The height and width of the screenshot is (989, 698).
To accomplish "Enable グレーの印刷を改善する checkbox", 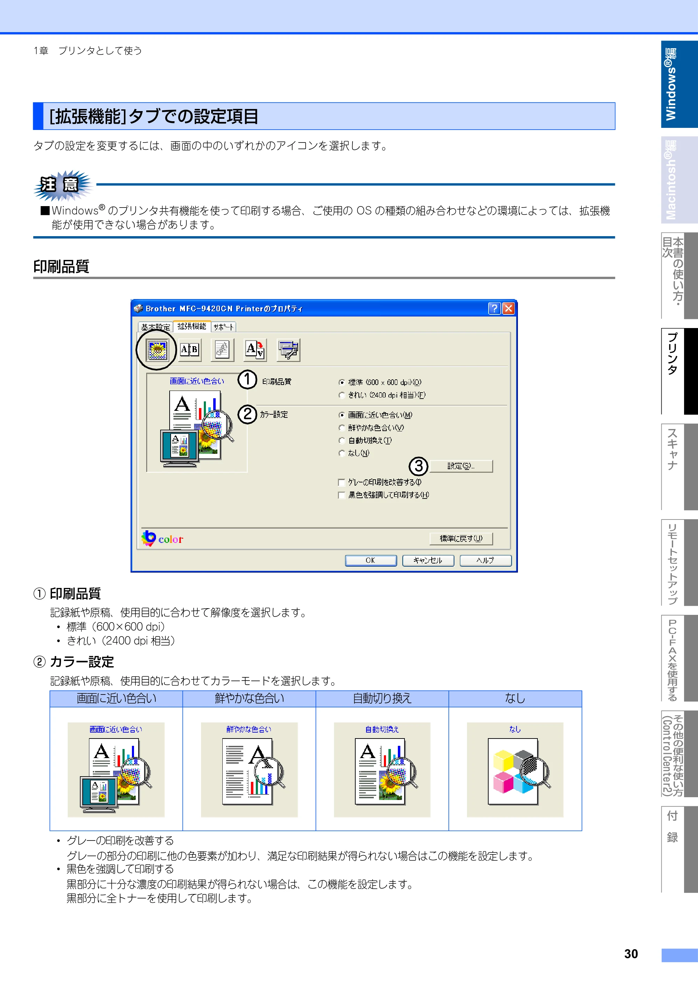I will point(342,482).
